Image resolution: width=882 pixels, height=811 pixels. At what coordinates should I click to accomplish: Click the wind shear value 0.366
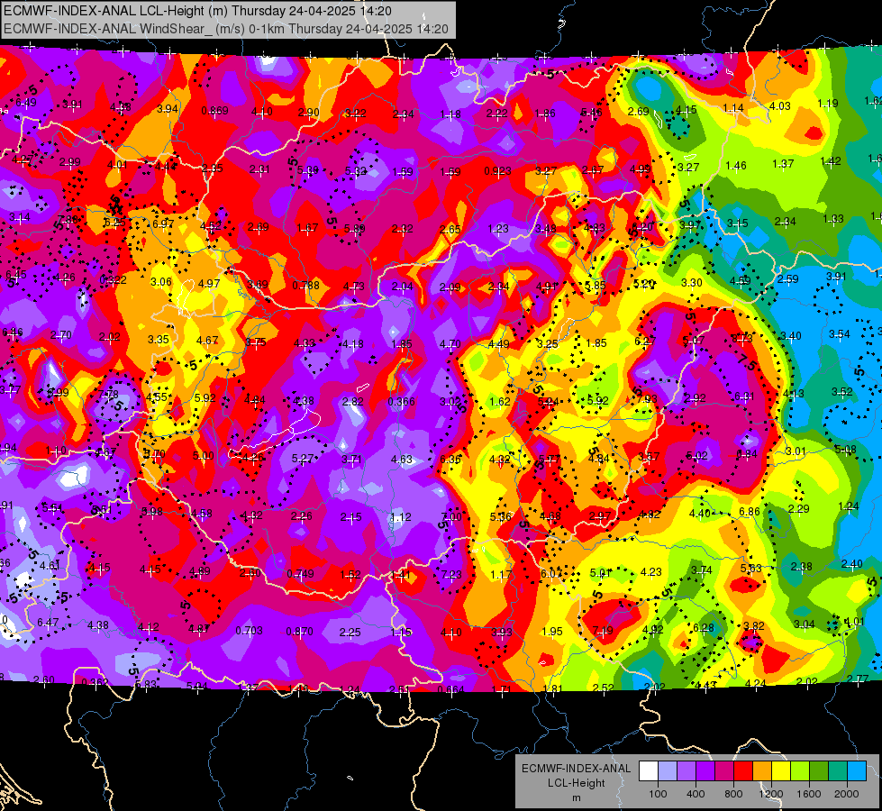click(402, 402)
